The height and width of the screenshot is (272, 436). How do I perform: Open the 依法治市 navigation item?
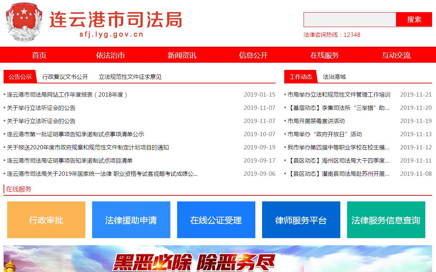[110, 55]
